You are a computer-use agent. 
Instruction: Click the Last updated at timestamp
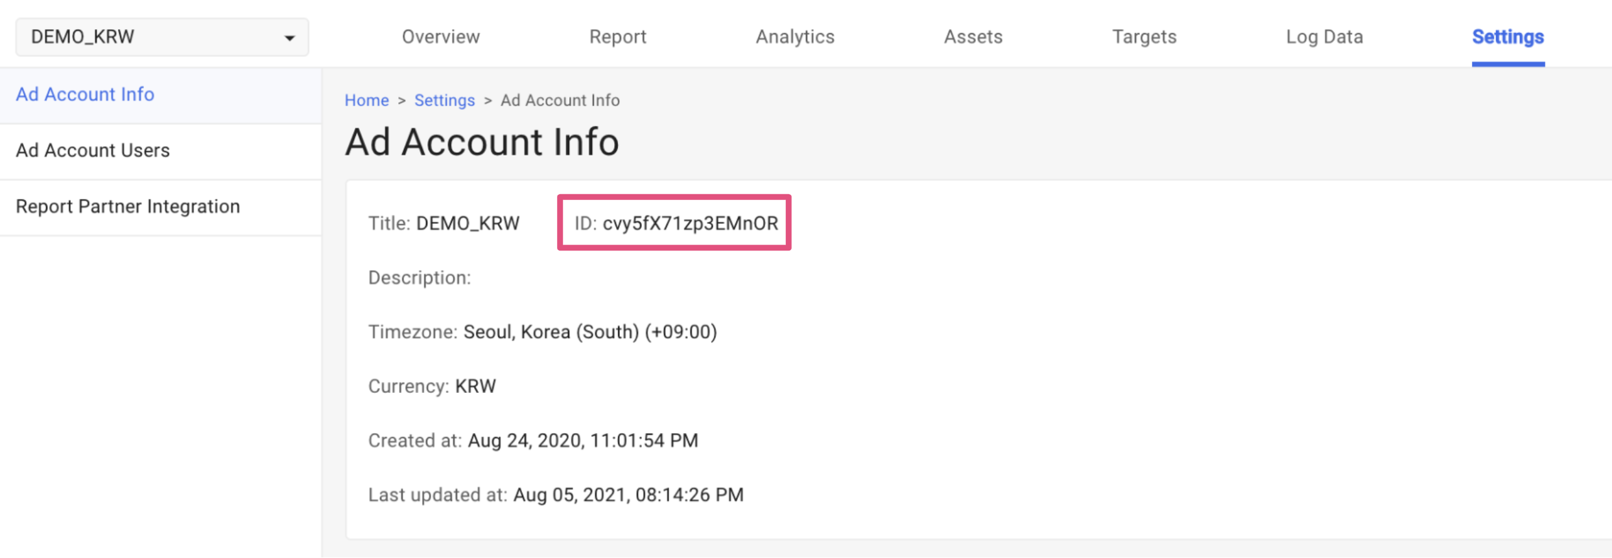tap(628, 495)
